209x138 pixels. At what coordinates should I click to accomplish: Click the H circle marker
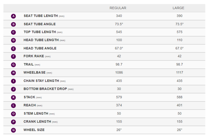pos(13,73)
